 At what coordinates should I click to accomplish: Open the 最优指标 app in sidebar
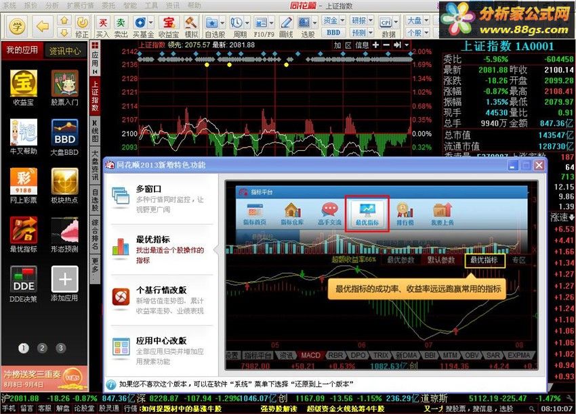point(23,235)
